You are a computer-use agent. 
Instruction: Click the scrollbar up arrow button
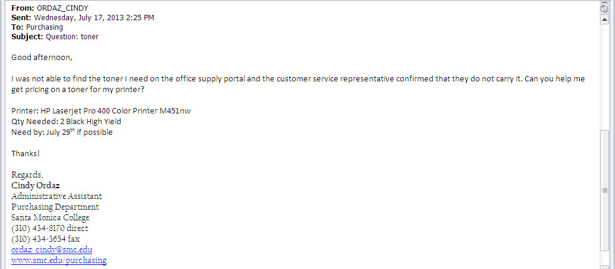604,20
